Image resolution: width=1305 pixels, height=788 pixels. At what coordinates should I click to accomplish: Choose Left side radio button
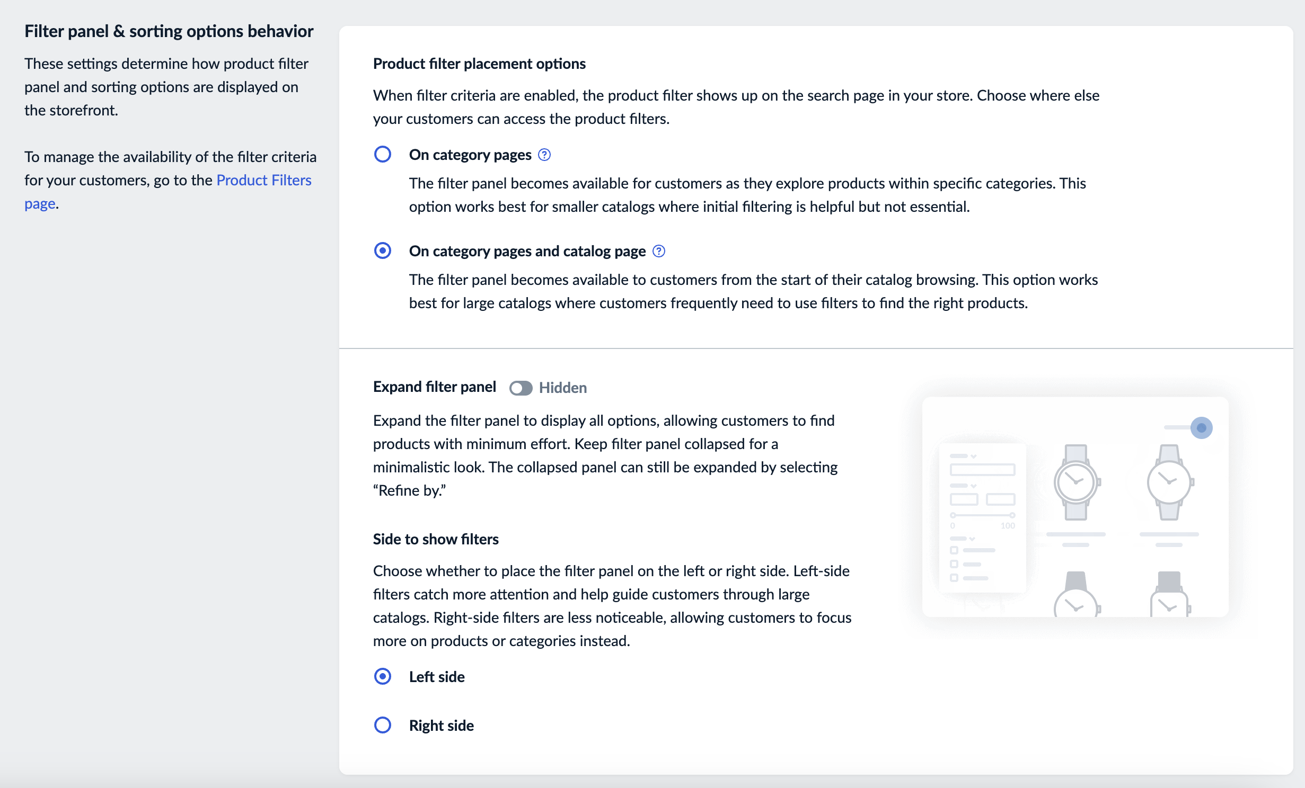pos(383,677)
